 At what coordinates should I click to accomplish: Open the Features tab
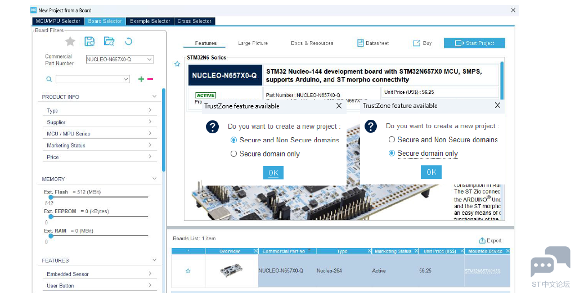[206, 43]
